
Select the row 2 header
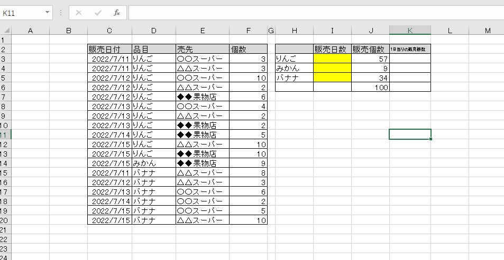(5, 49)
